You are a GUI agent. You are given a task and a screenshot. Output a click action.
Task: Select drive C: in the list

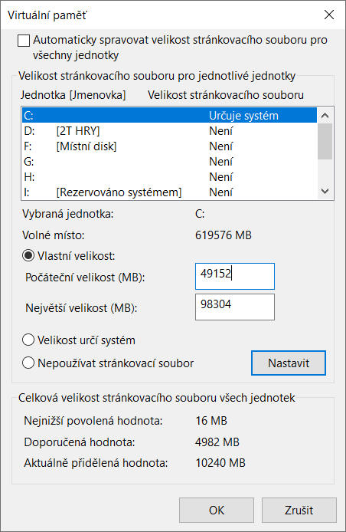169,115
